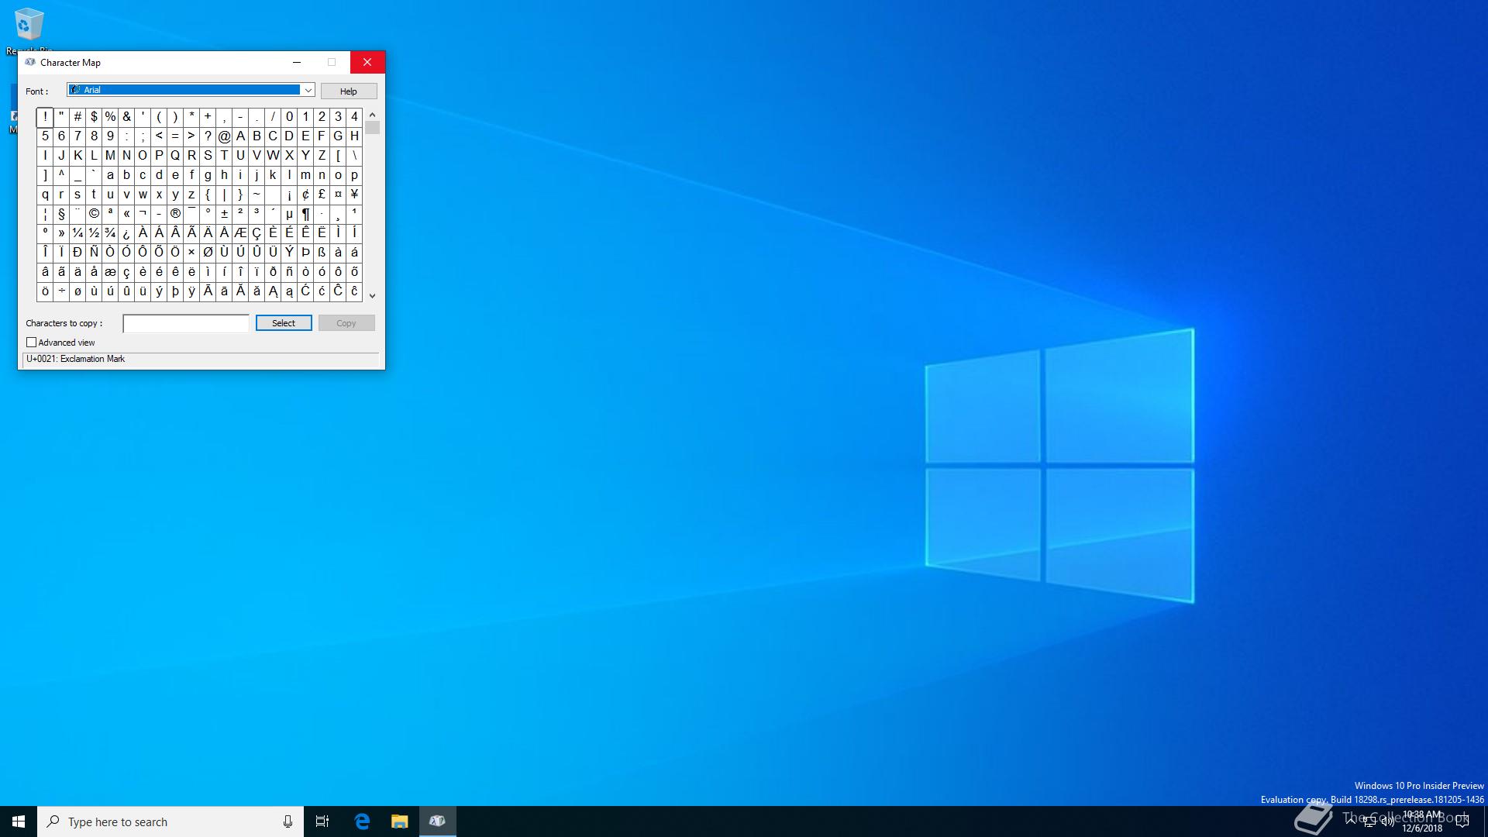This screenshot has width=1488, height=837.
Task: Select the copyright symbol © cell
Action: pyautogui.click(x=94, y=214)
